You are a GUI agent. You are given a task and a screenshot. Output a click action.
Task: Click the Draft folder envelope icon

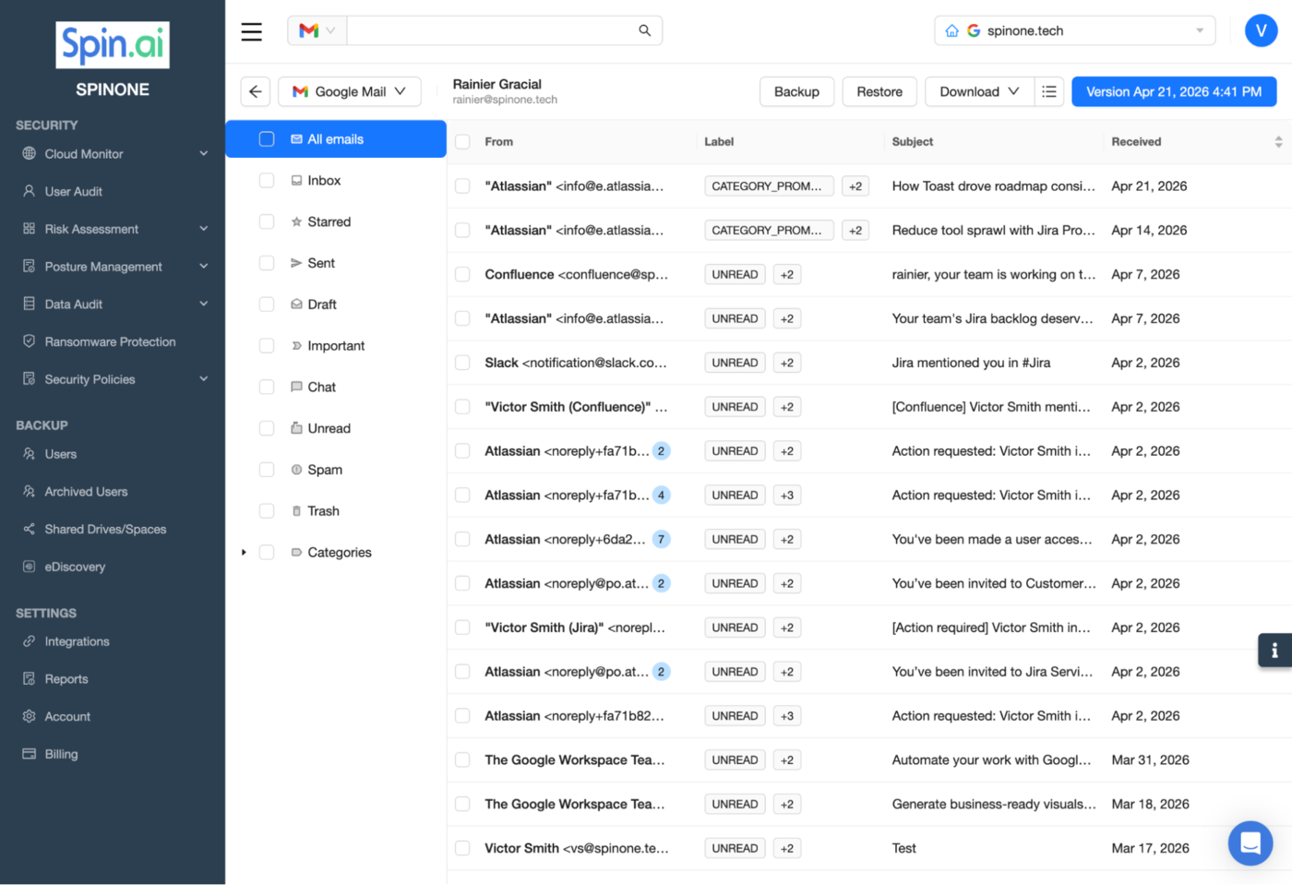point(296,305)
